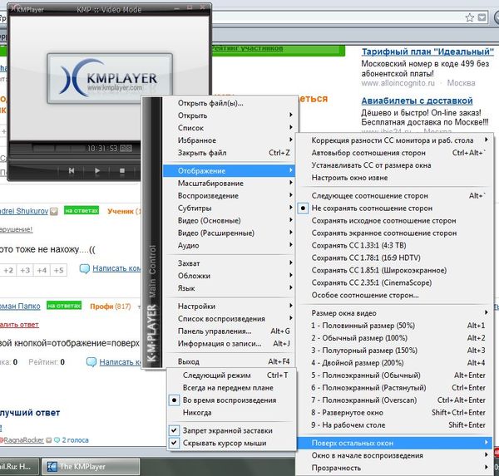Click the +2 rating button

pos(8,270)
